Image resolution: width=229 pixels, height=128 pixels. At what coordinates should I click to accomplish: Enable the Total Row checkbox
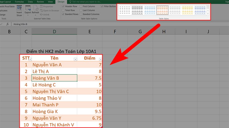63,10
